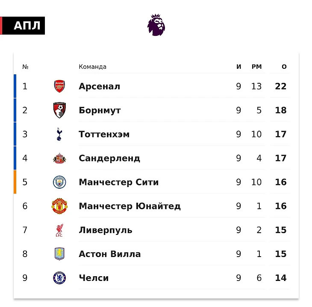Click the Bournemouth club crest

[x=59, y=110]
